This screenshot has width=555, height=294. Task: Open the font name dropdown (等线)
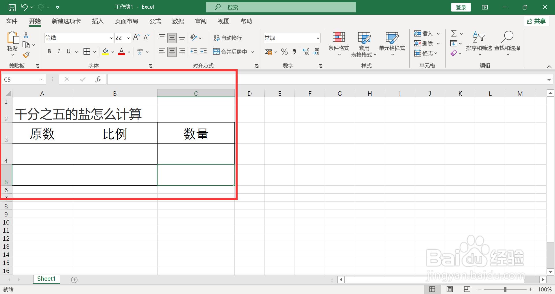111,38
